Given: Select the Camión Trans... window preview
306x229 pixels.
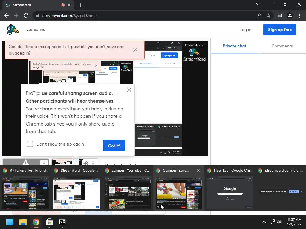Looking at the screenshot, I should (179, 188).
